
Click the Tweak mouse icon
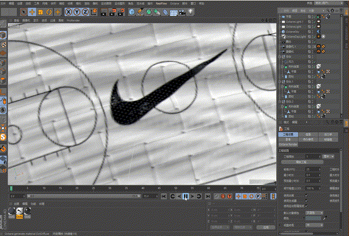3,101
